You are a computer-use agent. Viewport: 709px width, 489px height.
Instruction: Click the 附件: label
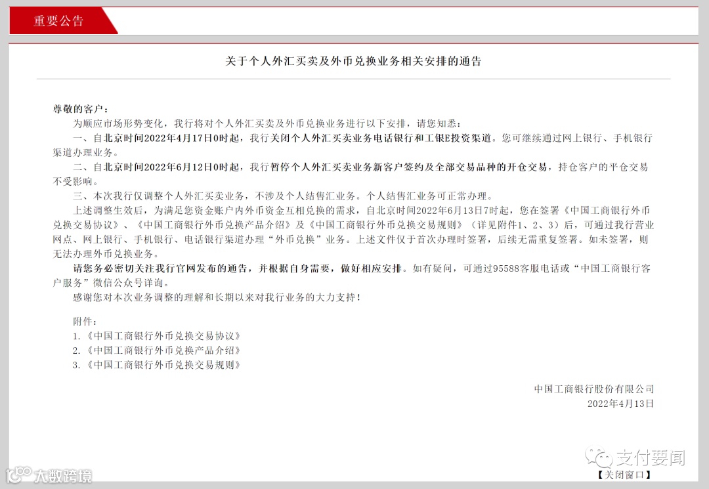point(85,322)
